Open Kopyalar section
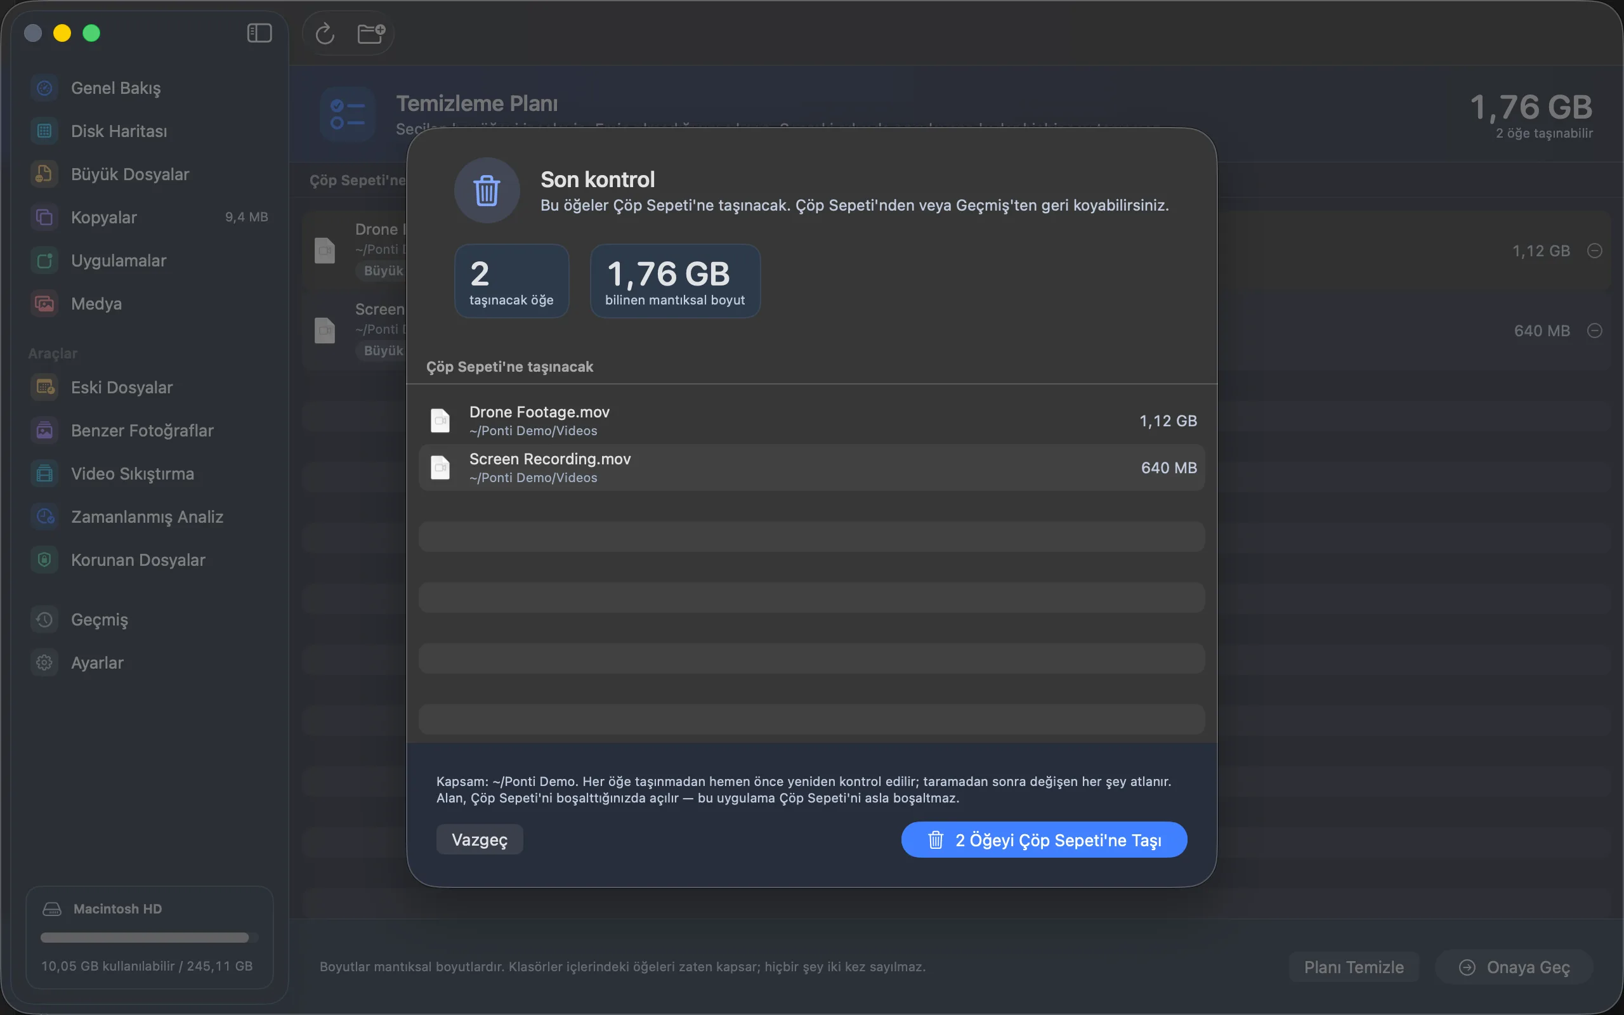This screenshot has height=1015, width=1624. pos(149,217)
